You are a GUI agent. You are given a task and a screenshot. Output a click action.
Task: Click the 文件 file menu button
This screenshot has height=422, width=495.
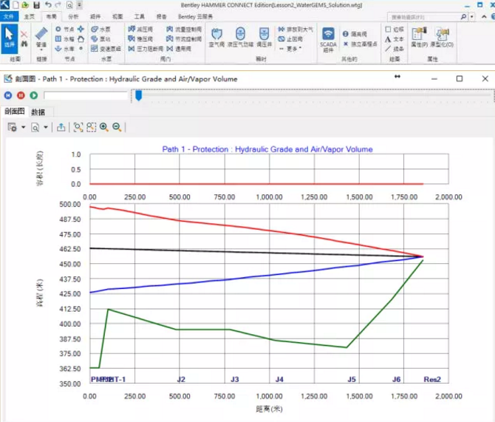pos(9,16)
